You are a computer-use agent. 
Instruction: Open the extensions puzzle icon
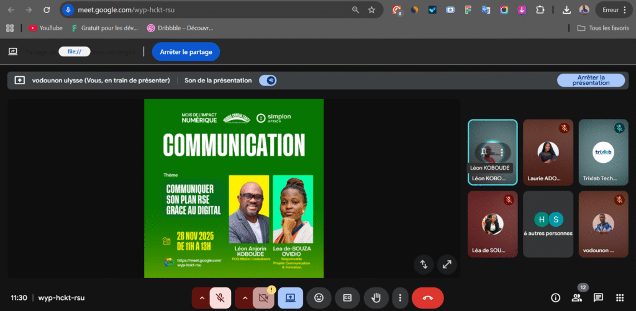pyautogui.click(x=540, y=10)
